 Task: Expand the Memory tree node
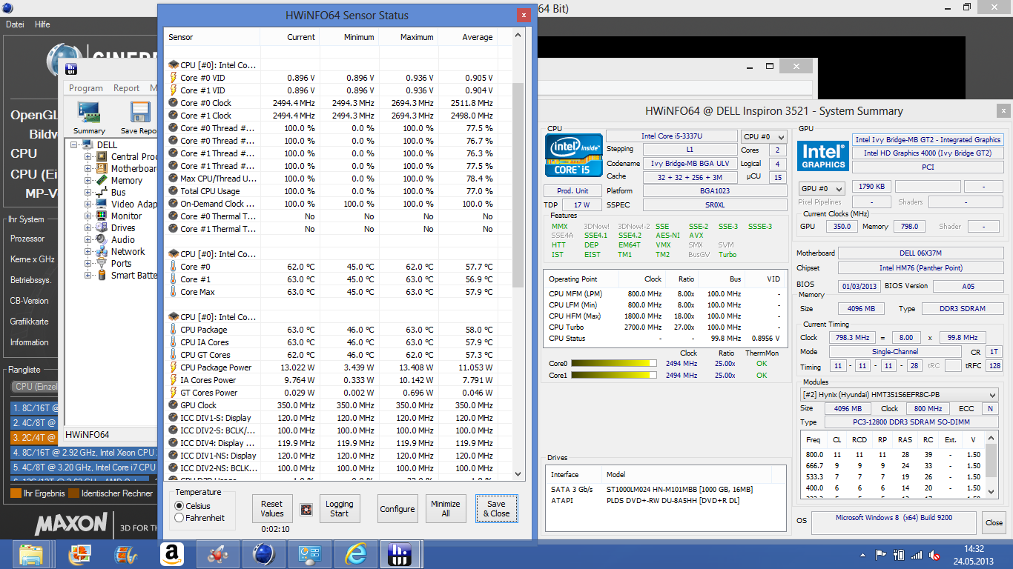tap(88, 180)
